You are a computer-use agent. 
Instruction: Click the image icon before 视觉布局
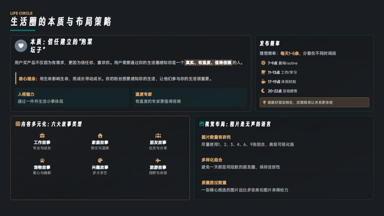pos(202,124)
